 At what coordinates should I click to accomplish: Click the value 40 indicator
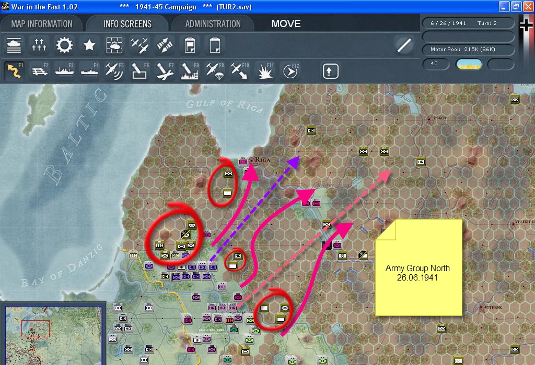(x=436, y=64)
